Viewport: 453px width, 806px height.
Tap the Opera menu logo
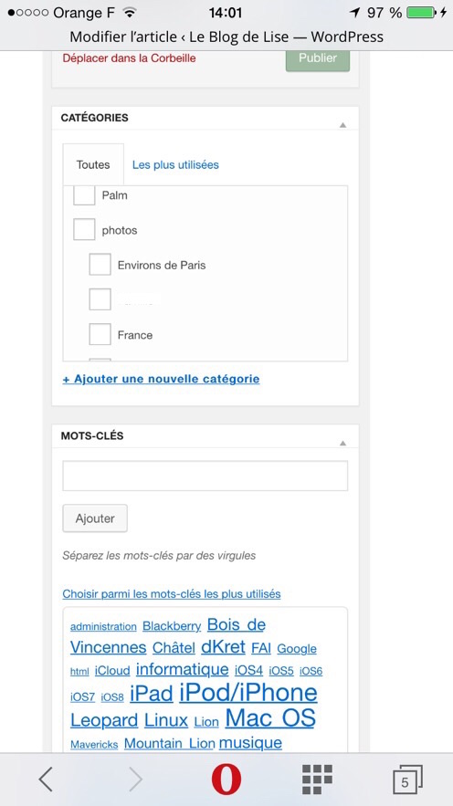point(226,780)
